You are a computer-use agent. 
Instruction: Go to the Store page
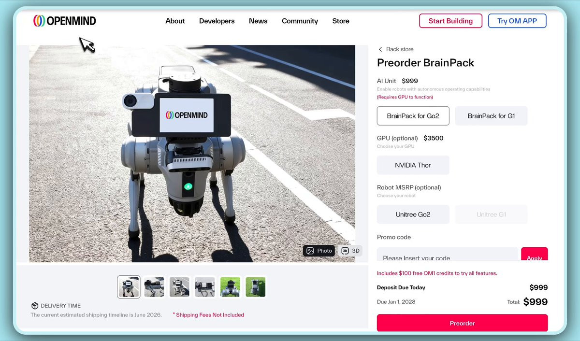(x=341, y=21)
